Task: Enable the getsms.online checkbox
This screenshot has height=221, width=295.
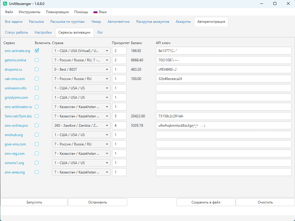Action: point(37,60)
